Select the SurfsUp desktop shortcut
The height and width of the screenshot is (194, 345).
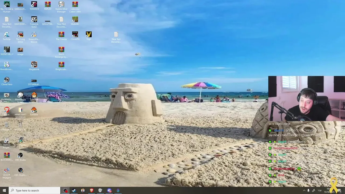coord(7,36)
